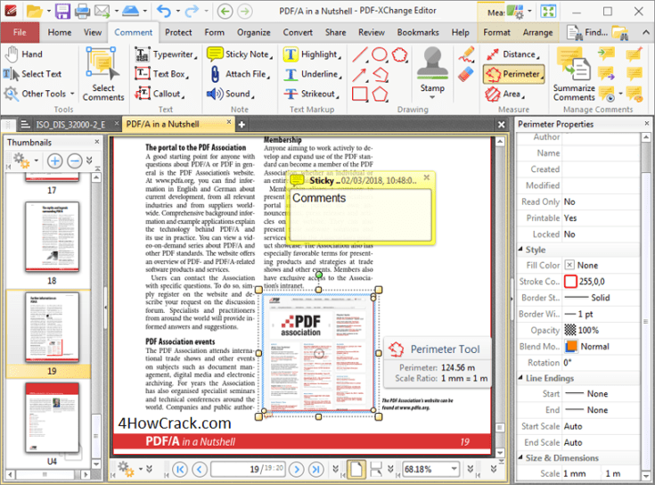This screenshot has height=485, width=655.
Task: Choose the Underline markup tool
Action: (313, 74)
